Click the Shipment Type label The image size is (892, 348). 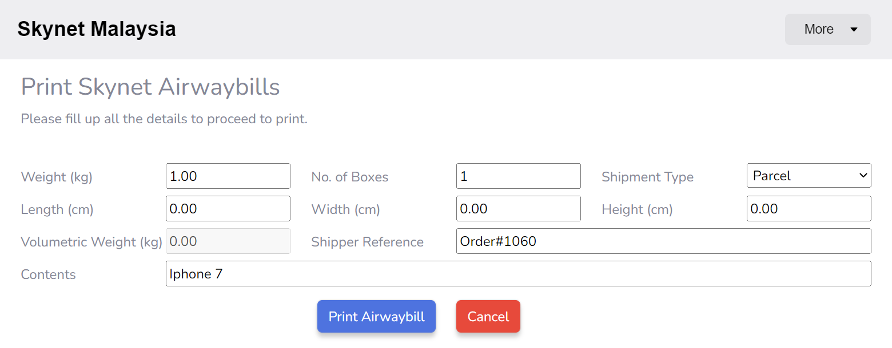pos(647,177)
